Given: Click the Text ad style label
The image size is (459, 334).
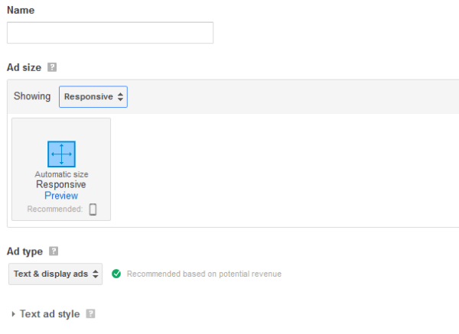Looking at the screenshot, I should coord(49,314).
